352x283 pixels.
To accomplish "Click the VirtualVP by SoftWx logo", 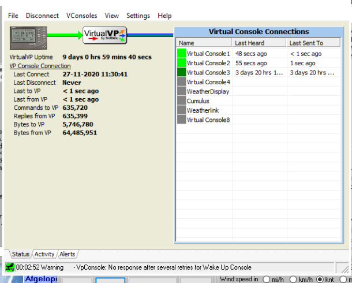I will [105, 35].
